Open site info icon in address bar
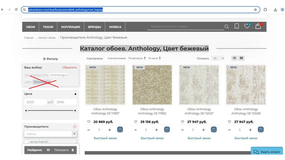 24,10
